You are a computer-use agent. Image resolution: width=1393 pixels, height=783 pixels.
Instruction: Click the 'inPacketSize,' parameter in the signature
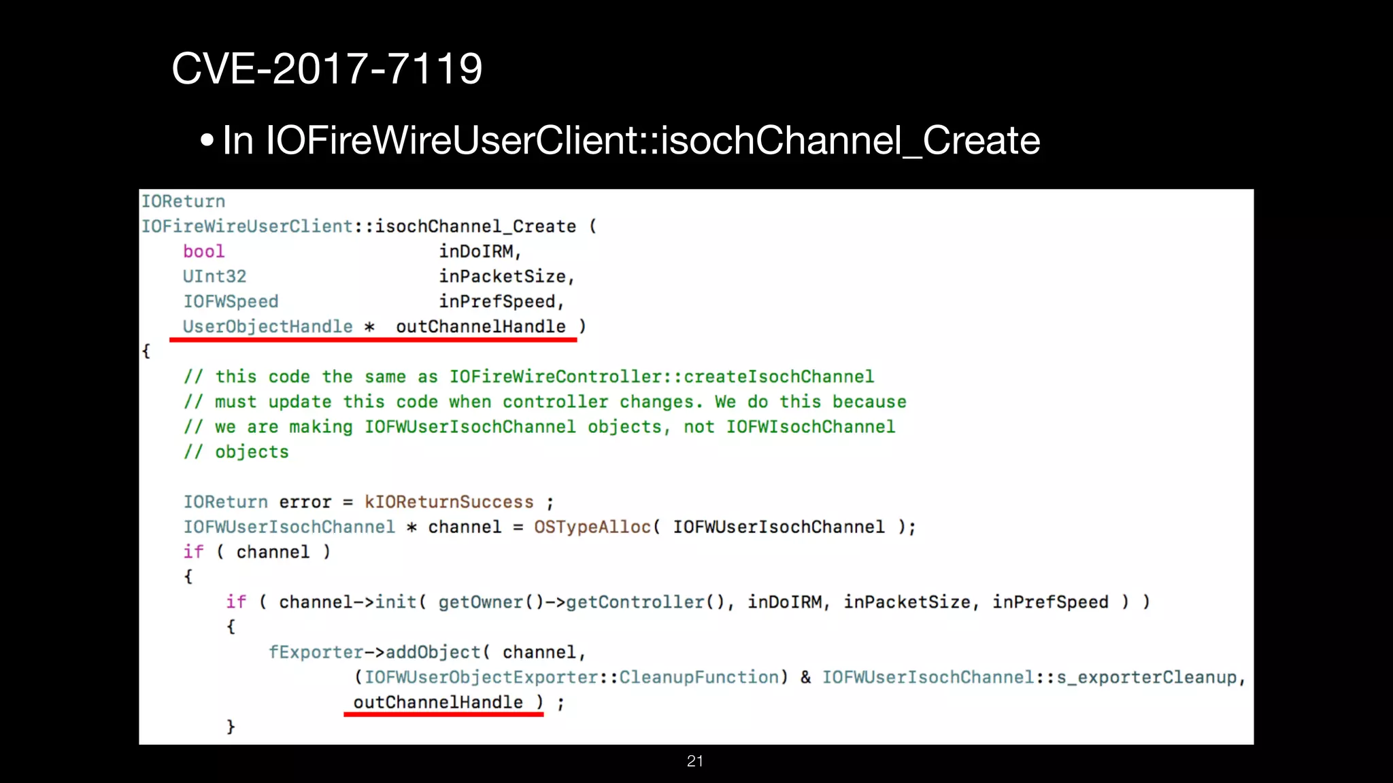507,277
